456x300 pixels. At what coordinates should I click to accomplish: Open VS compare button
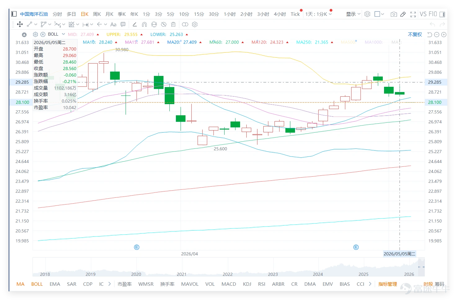(x=423, y=14)
